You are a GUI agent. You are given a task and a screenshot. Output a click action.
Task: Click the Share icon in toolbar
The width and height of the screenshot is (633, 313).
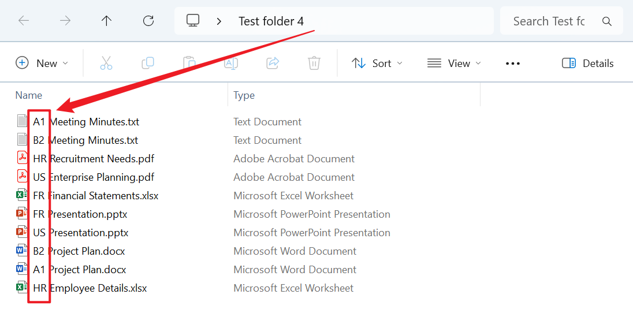[273, 63]
